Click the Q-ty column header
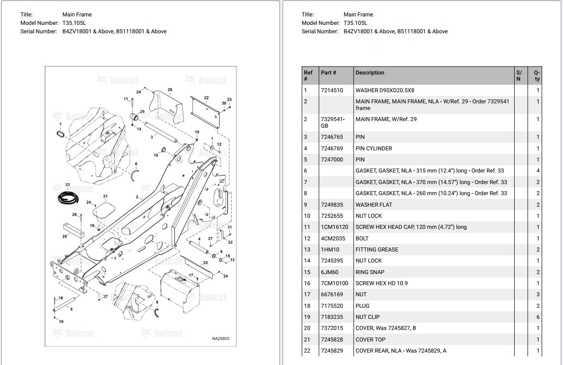Viewport: 563px width, 365px height. 537,76
